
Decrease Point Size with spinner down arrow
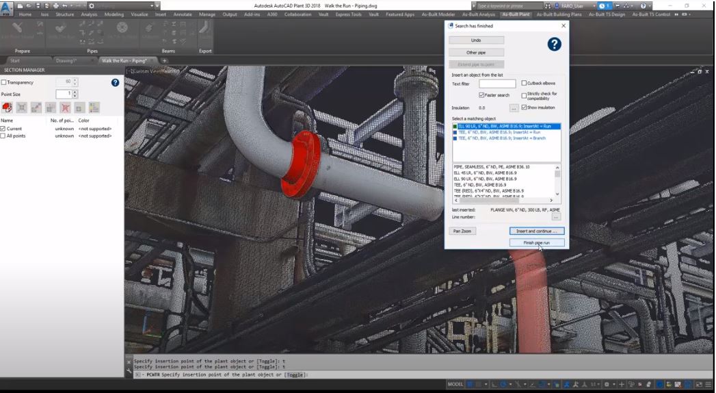[x=75, y=96]
